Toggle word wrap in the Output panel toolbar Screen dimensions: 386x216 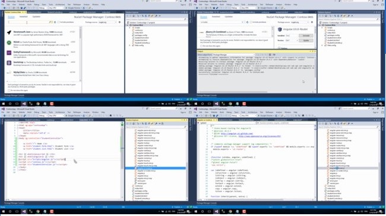(274, 54)
